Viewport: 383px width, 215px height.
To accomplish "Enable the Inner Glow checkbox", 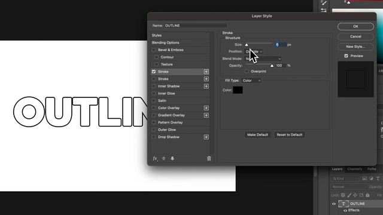I will pos(154,93).
